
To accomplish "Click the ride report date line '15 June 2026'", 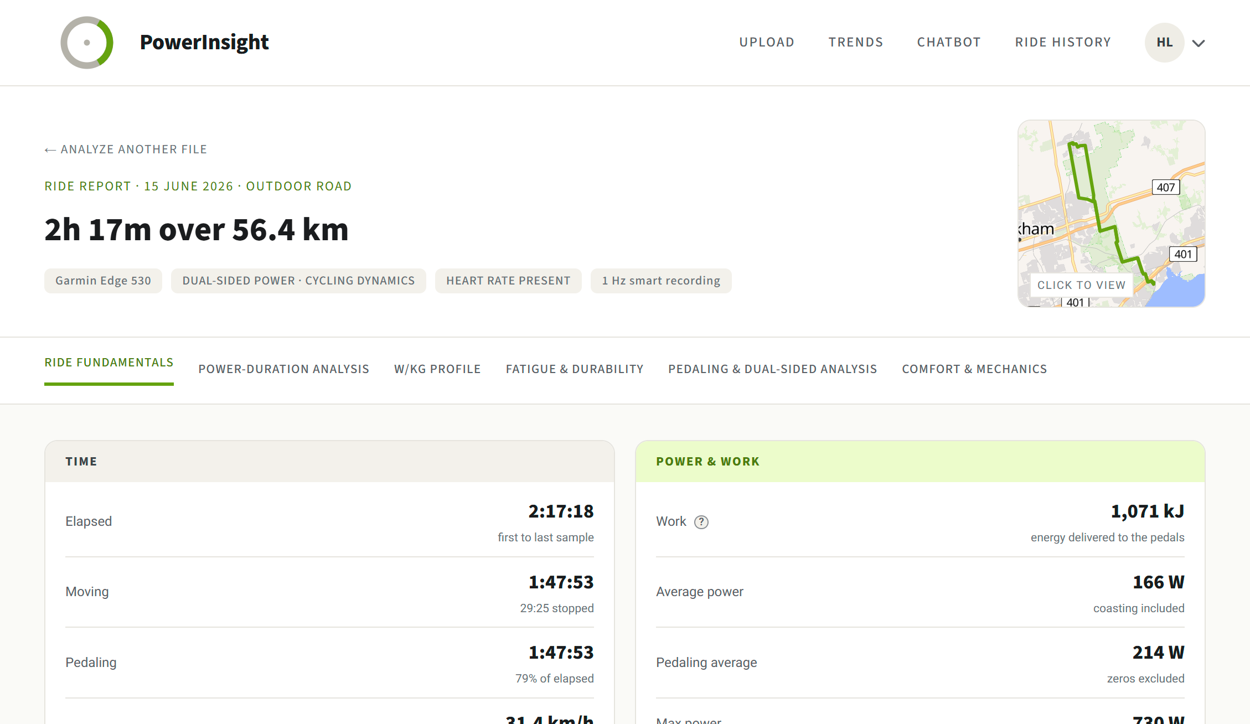I will pos(189,186).
